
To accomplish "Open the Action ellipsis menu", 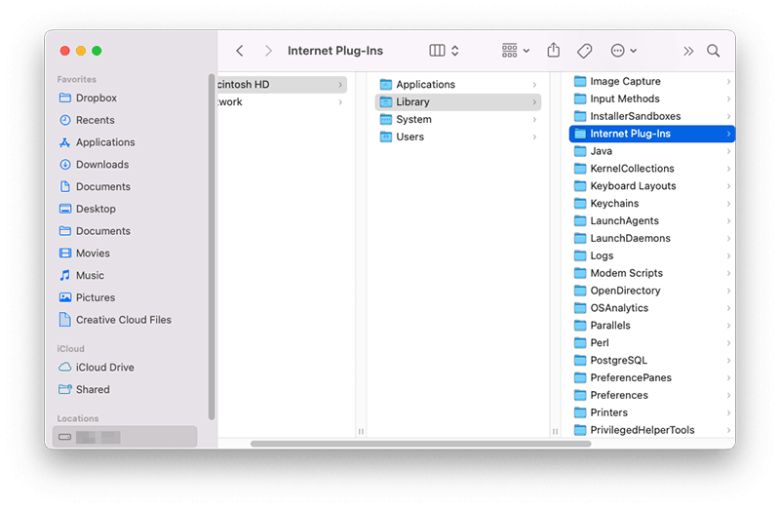I will pos(622,51).
